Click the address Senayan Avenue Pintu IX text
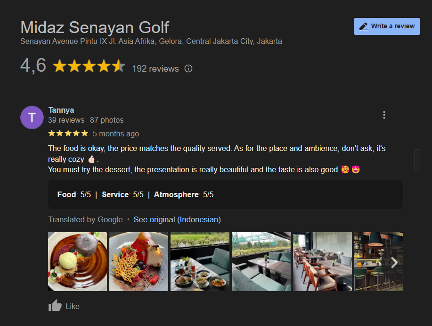Viewport: 432px width, 326px height. tap(151, 42)
